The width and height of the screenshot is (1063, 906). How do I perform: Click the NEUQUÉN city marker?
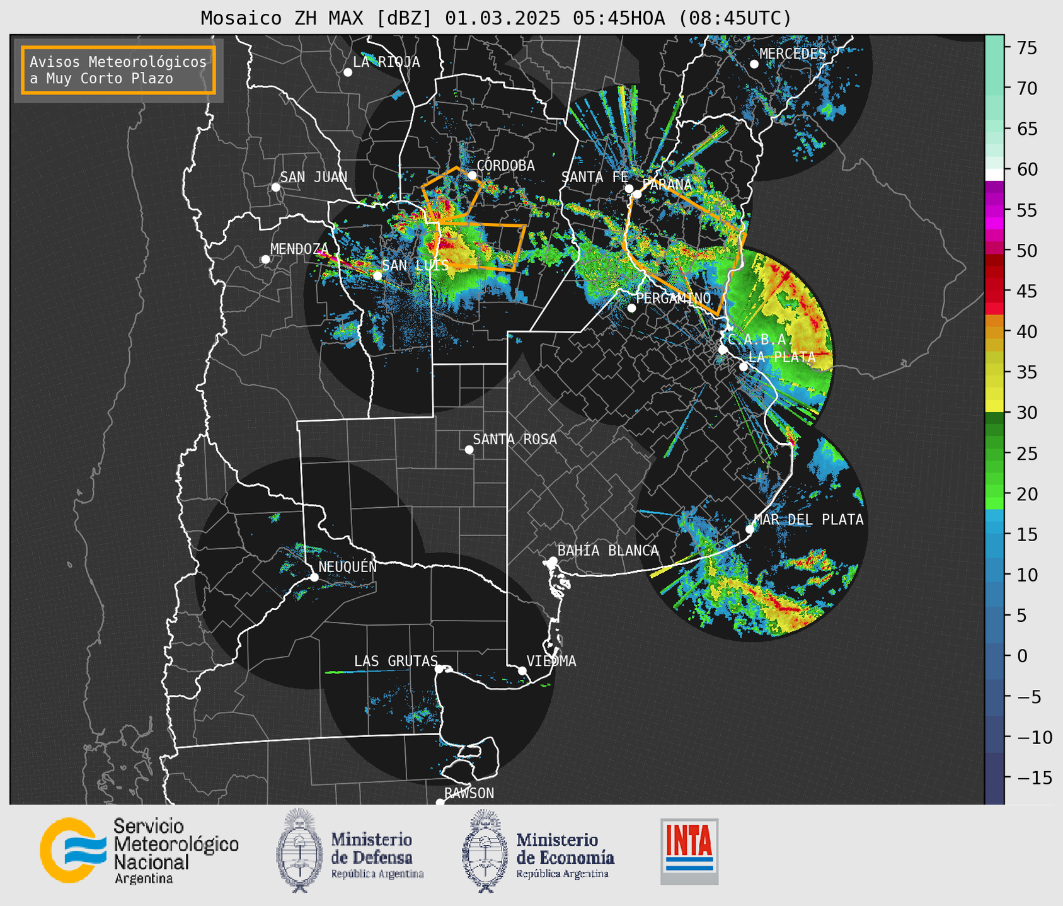[314, 577]
